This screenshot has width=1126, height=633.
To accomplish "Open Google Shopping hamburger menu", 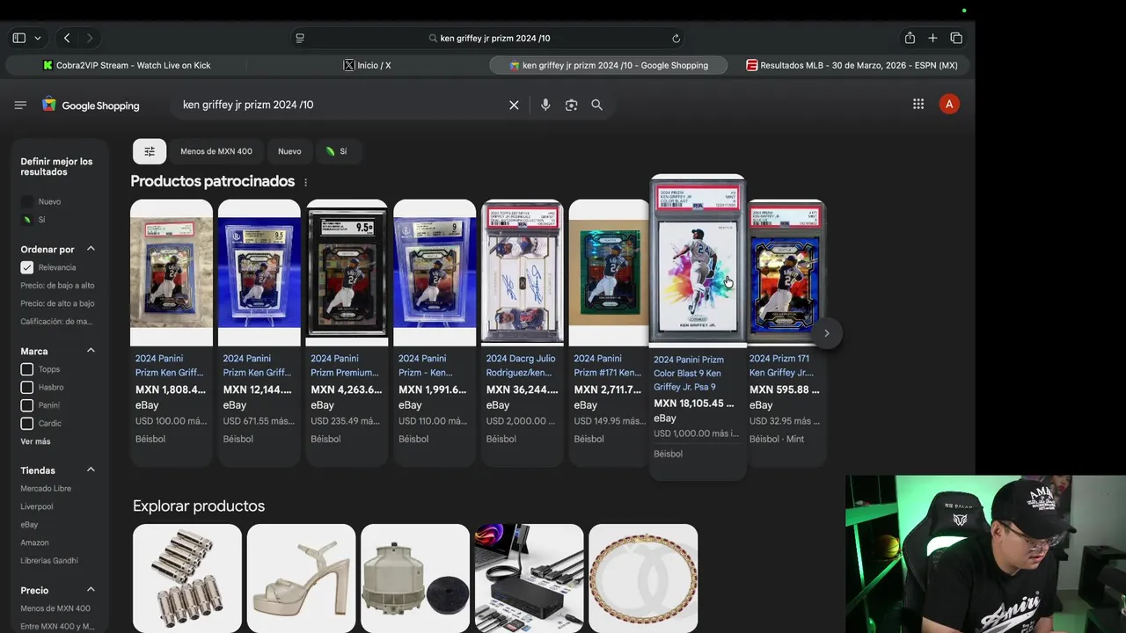I will pyautogui.click(x=20, y=105).
